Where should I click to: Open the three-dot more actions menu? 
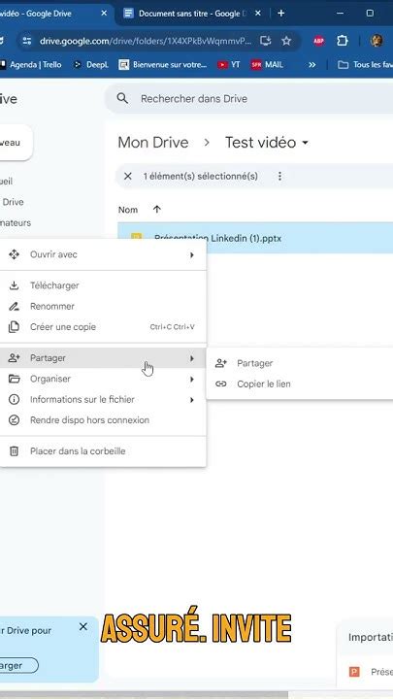(279, 176)
